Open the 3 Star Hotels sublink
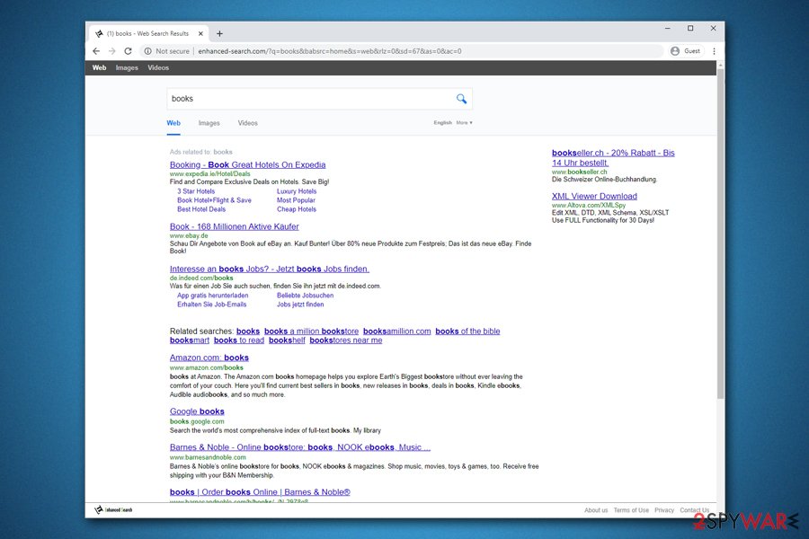 (x=196, y=190)
